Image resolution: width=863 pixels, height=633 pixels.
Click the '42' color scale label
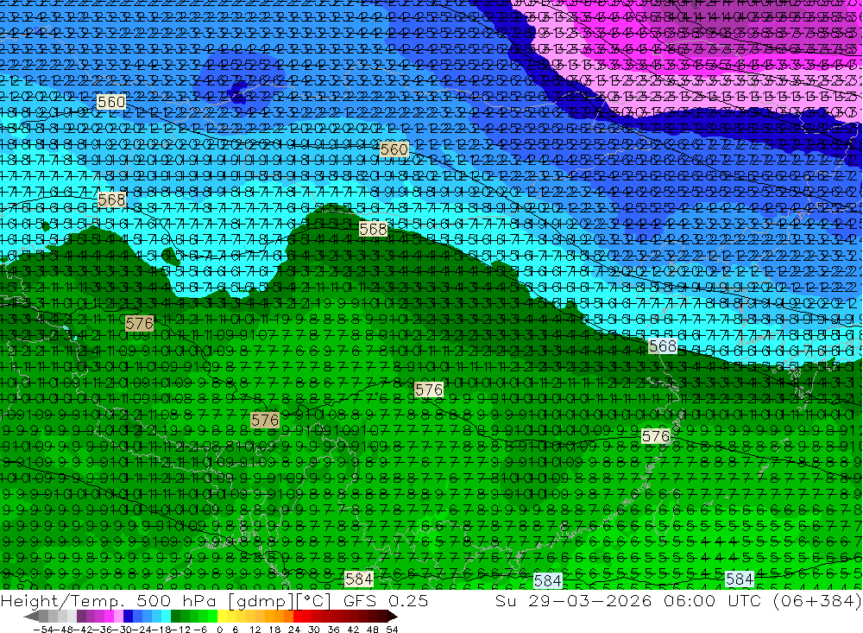[x=353, y=630]
